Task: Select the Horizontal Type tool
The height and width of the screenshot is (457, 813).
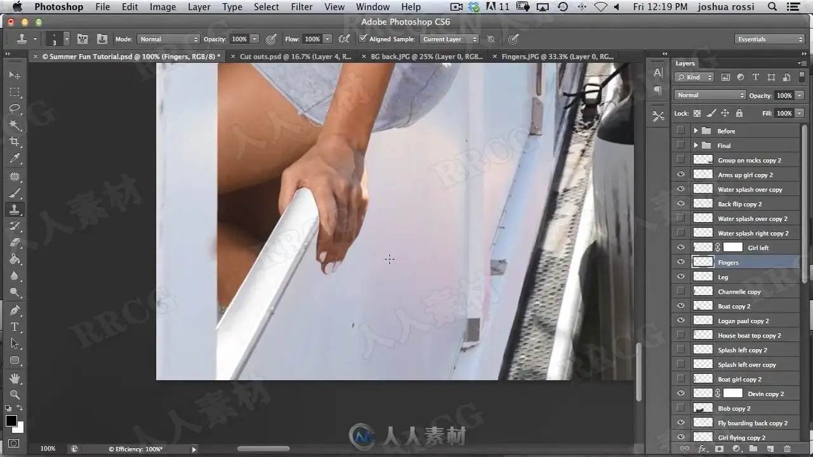Action: 15,327
